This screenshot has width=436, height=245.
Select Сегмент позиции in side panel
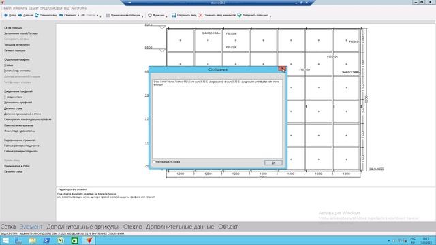click(x=15, y=50)
